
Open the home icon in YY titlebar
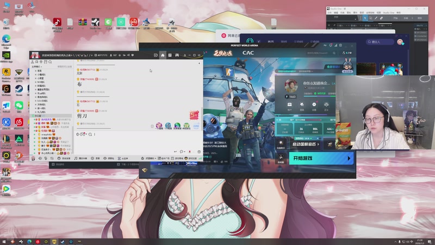163,55
